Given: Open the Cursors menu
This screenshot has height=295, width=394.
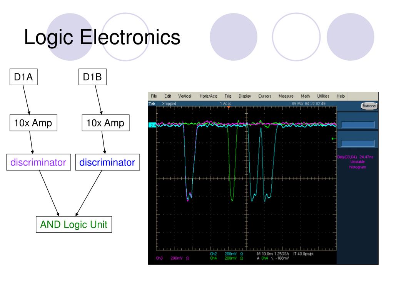Looking at the screenshot, I should [x=265, y=96].
